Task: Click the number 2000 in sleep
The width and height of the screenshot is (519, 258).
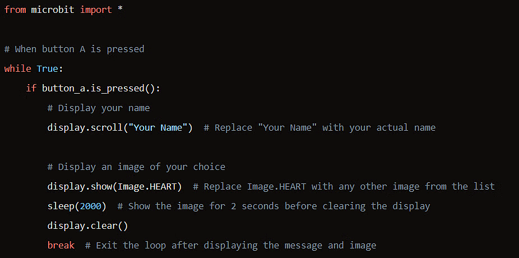Action: 90,206
